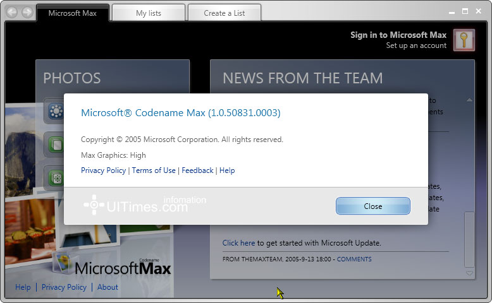Image resolution: width=492 pixels, height=303 pixels.
Task: Minimize the Microsoft Max window
Action: pos(452,12)
